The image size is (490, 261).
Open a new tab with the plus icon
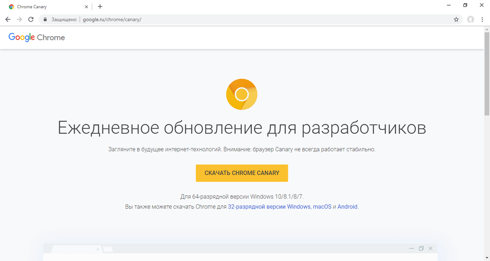[100, 7]
